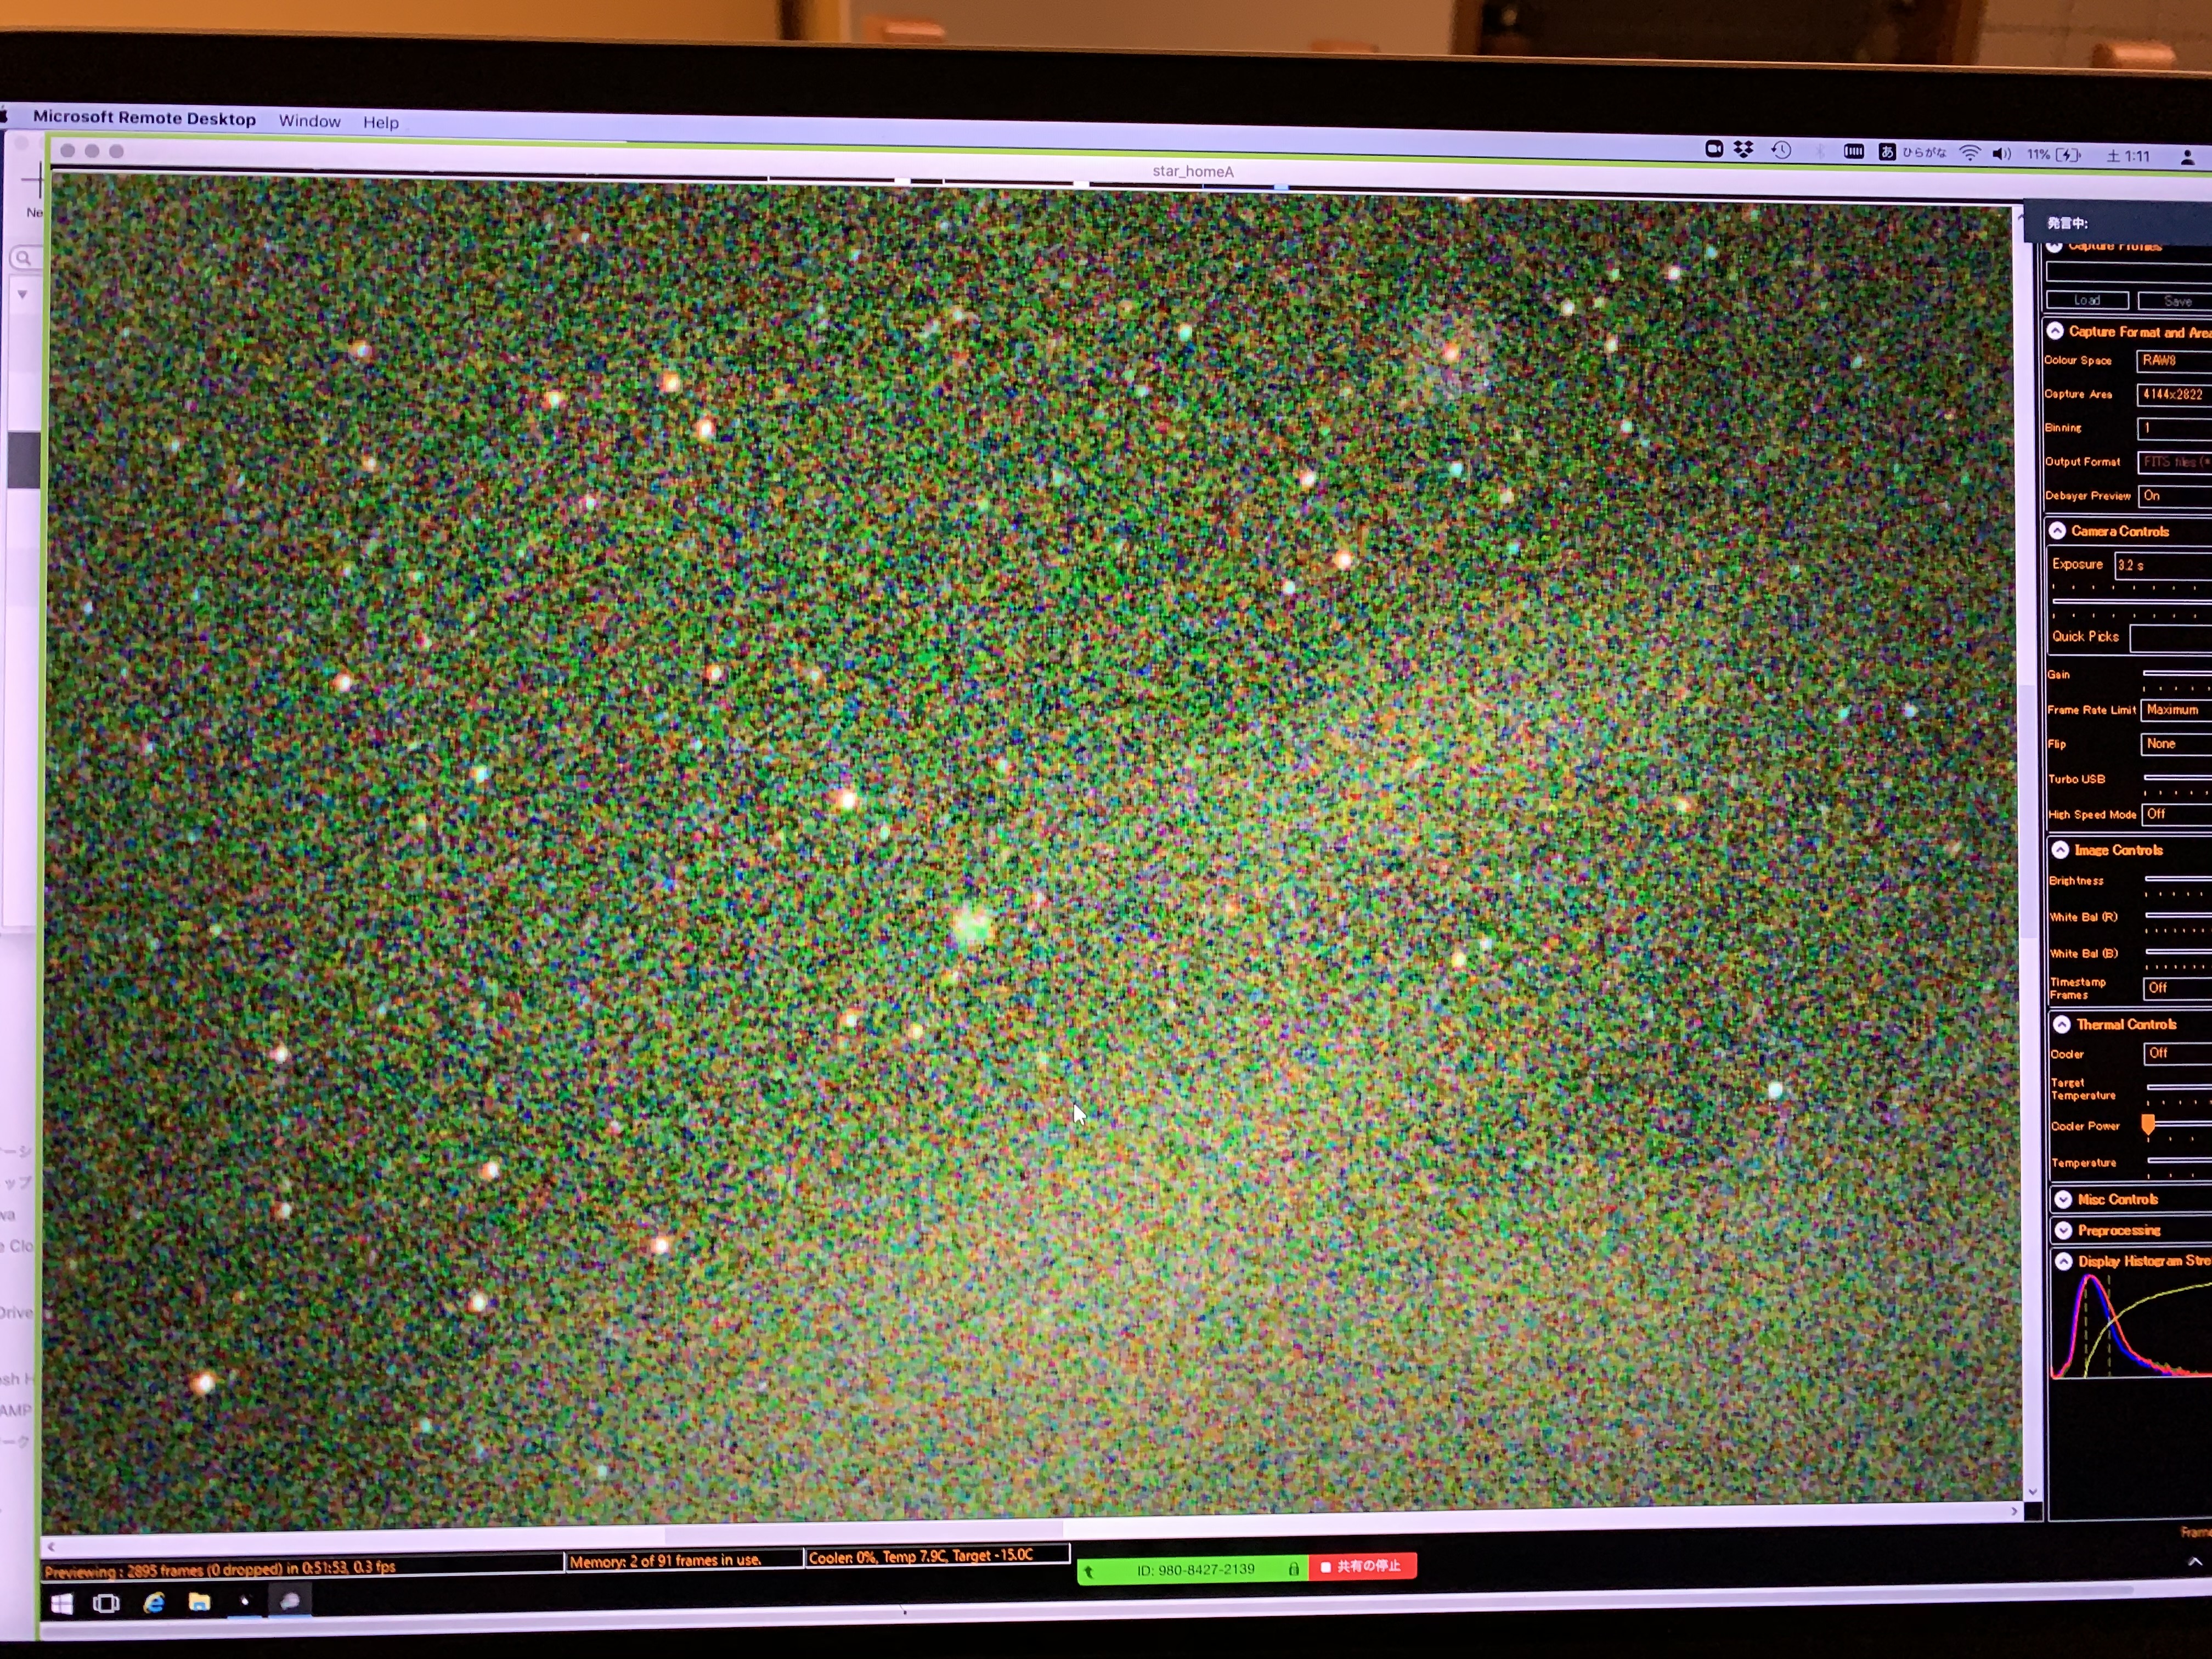This screenshot has height=1659, width=2212.
Task: Open the Cooler Off dropdown
Action: 2176,1054
